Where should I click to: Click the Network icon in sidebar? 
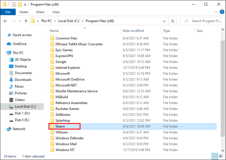coord(9,129)
